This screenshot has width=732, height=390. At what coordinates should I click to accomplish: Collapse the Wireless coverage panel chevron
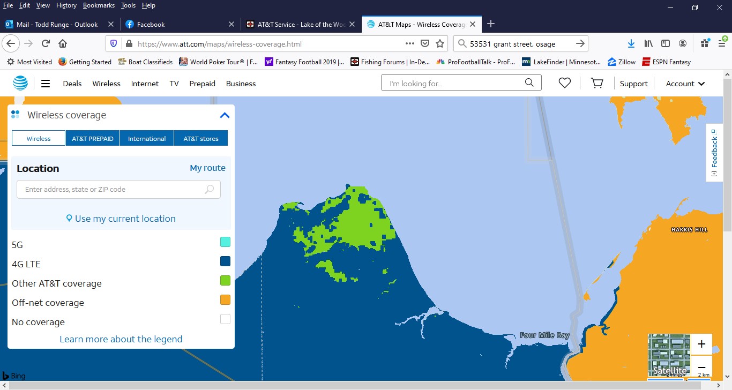pos(225,115)
